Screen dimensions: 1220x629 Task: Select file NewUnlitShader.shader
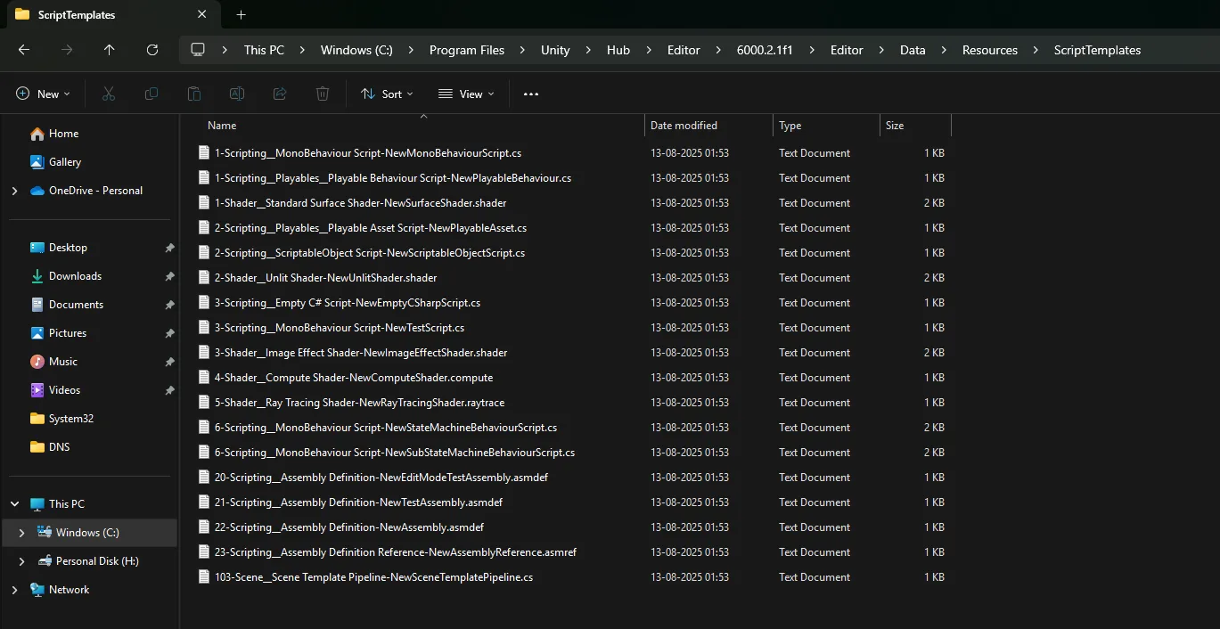[325, 278]
